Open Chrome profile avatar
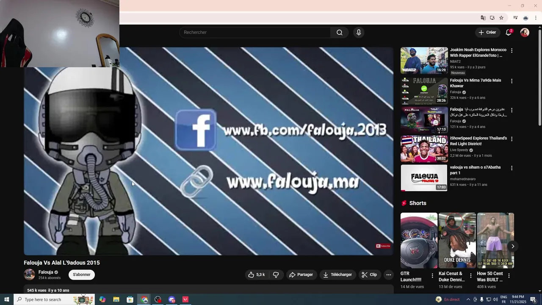Screen dimensions: 542x305 [x=525, y=18]
